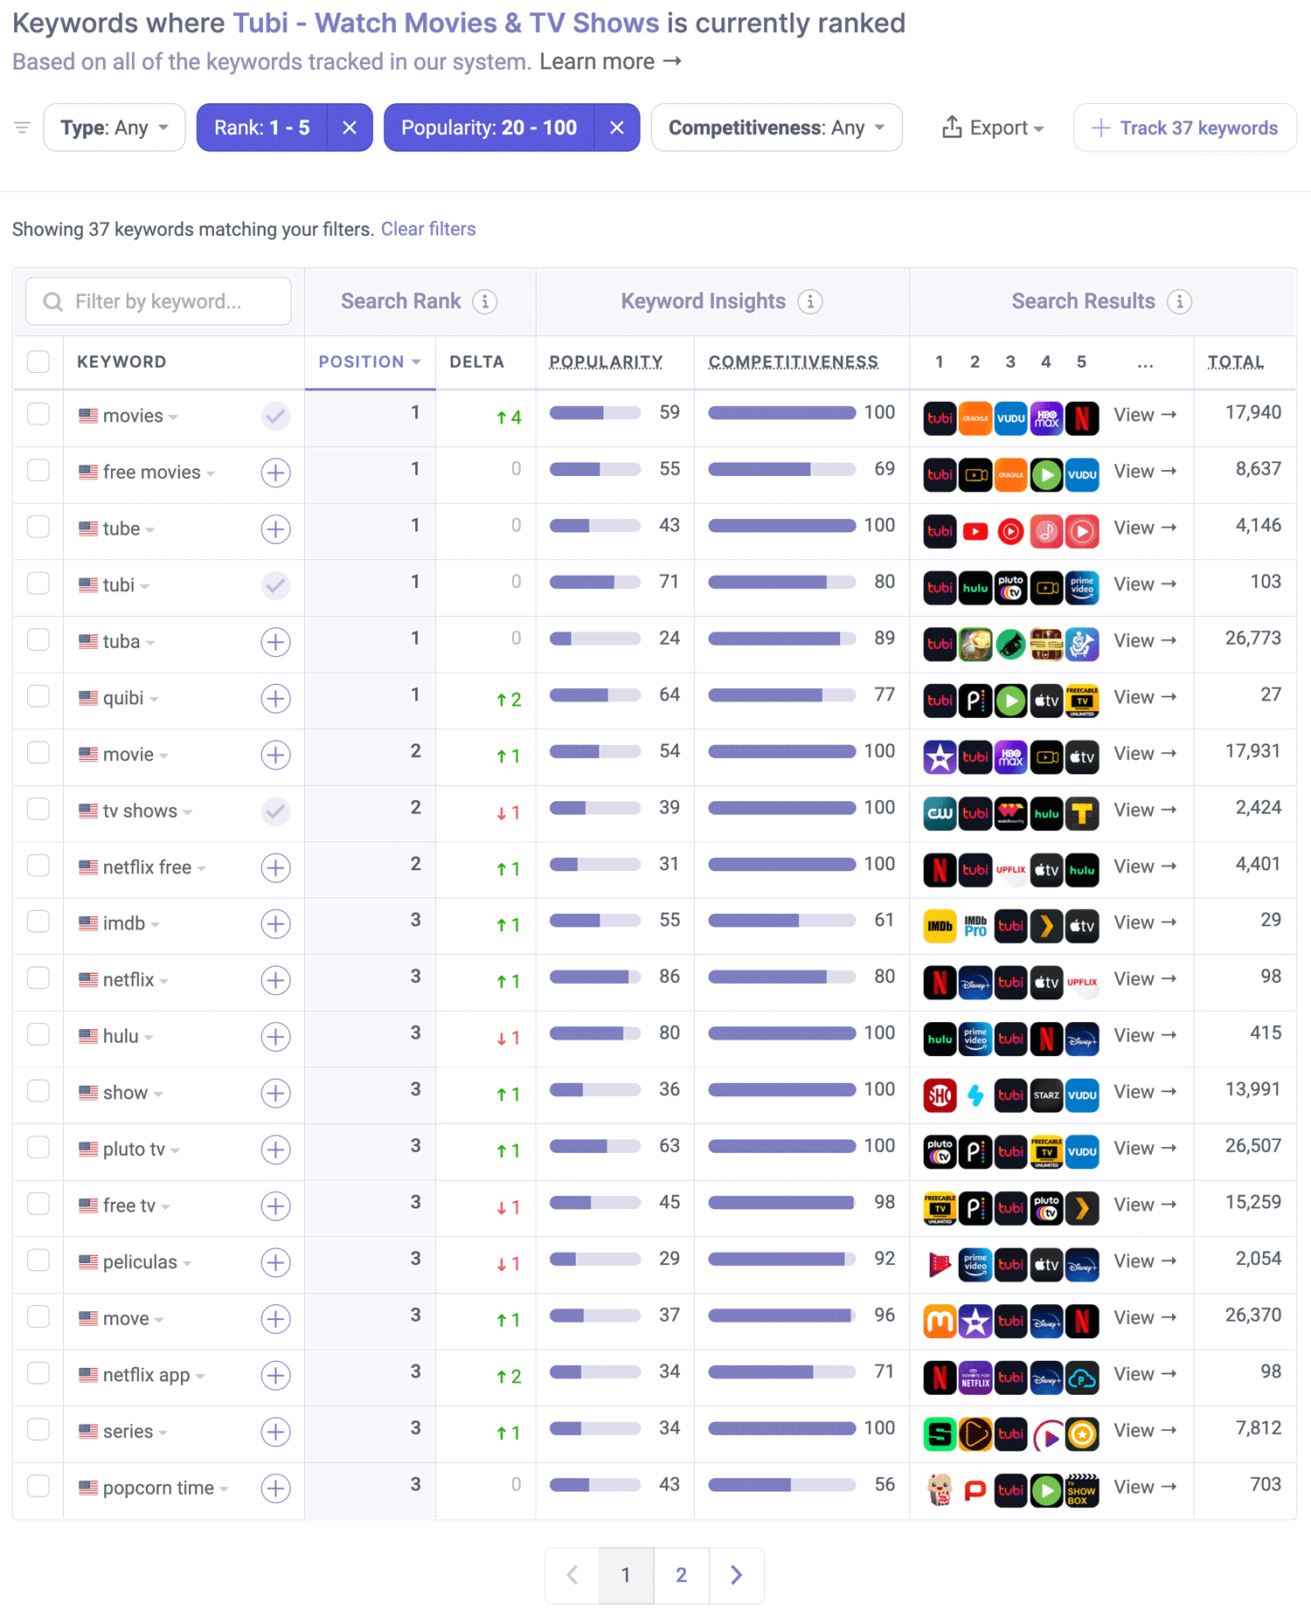Click View link in the imdb row
Viewport: 1311px width, 1623px height.
(1145, 922)
